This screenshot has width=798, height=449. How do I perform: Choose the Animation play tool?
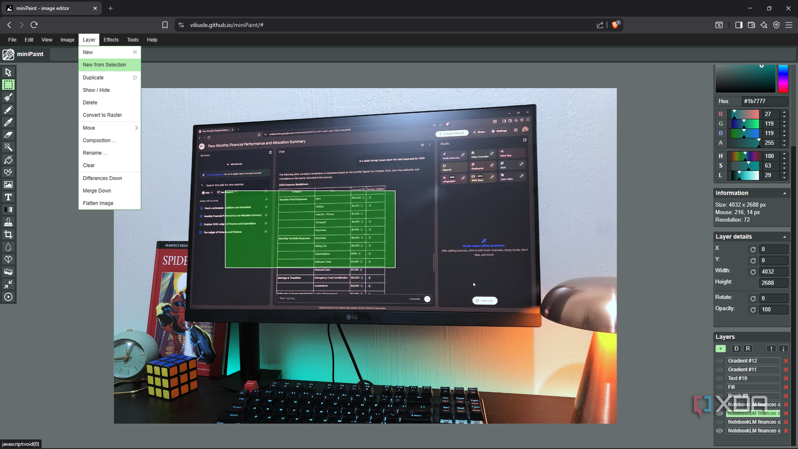[8, 297]
